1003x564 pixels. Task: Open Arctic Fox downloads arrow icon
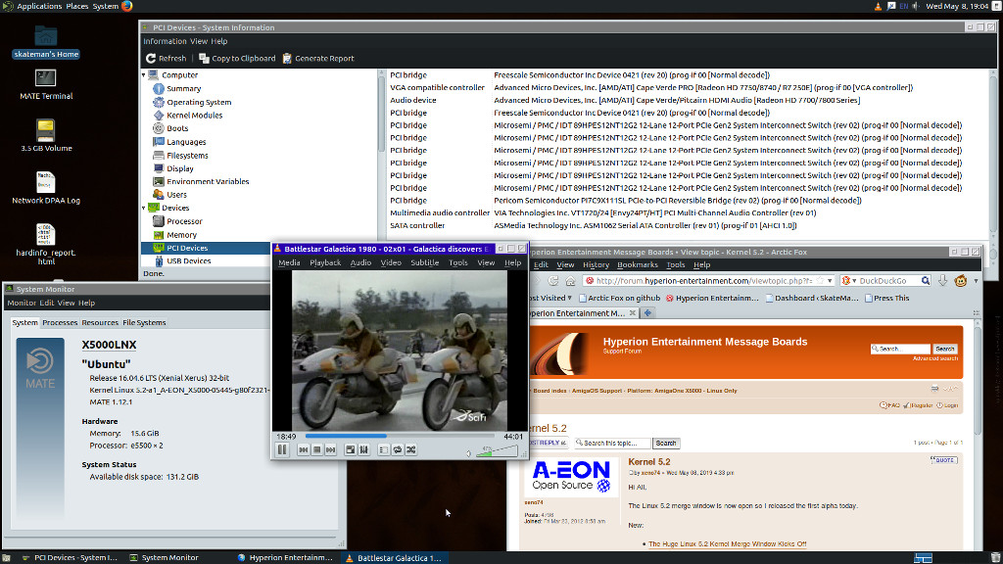pyautogui.click(x=943, y=281)
